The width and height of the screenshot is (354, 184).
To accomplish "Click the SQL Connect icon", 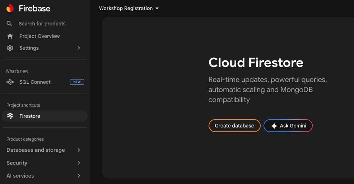I will click(10, 82).
